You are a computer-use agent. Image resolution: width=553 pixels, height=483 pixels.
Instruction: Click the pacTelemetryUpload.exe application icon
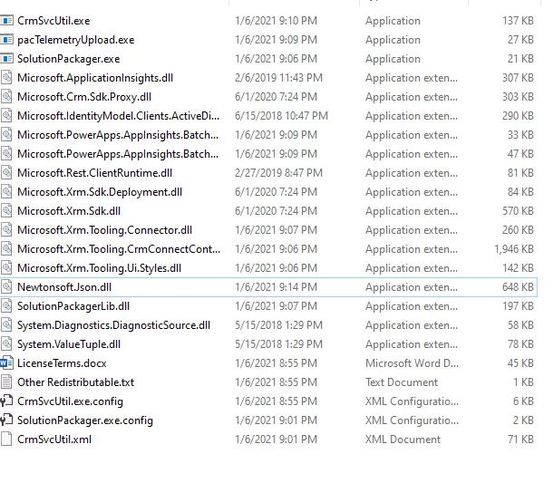(x=6, y=40)
